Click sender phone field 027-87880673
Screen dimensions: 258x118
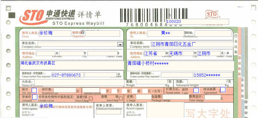(67, 75)
